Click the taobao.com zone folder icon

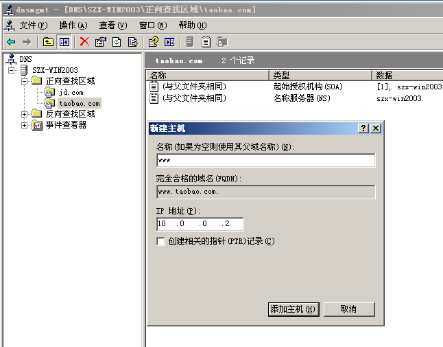tap(49, 103)
